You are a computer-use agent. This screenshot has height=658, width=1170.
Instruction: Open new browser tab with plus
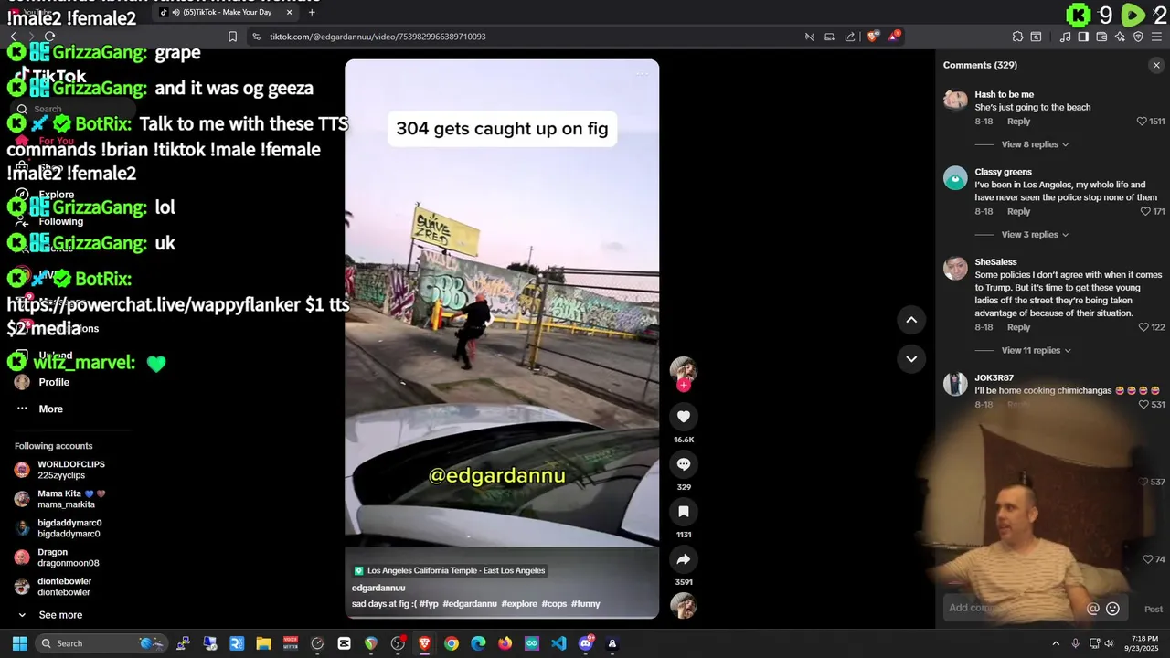312,12
